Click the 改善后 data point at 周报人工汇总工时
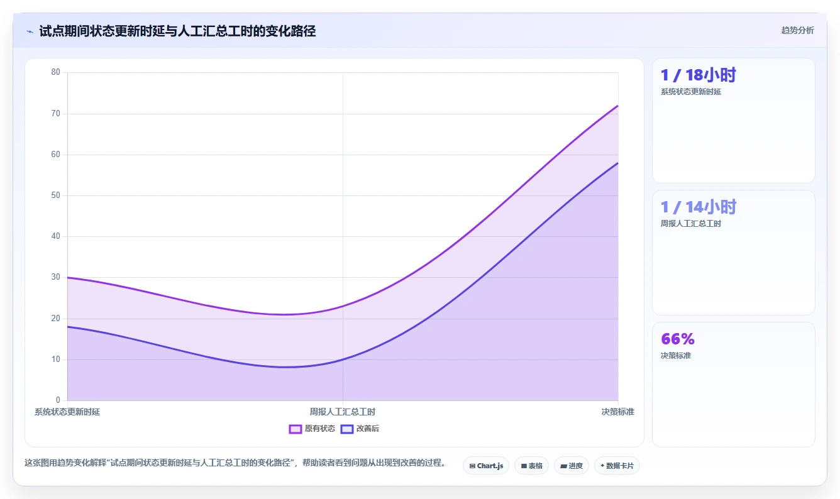The image size is (840, 499). (343, 359)
